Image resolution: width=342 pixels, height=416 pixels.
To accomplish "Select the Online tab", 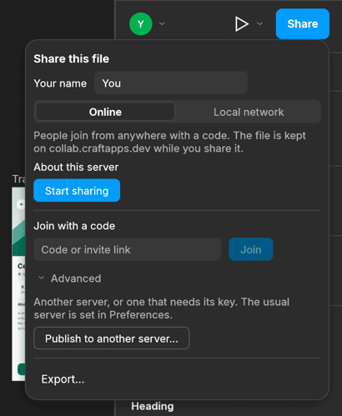I will [105, 112].
